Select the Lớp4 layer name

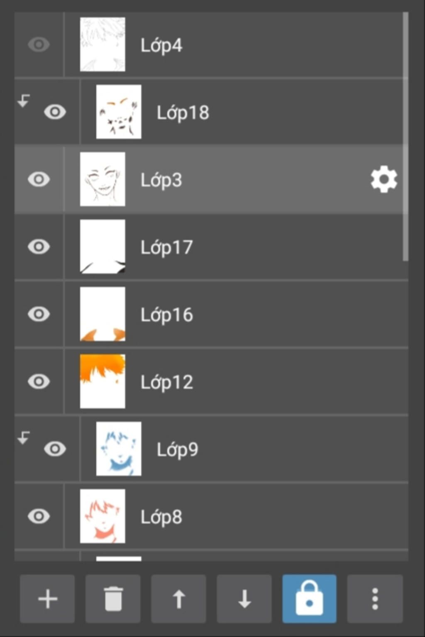161,45
